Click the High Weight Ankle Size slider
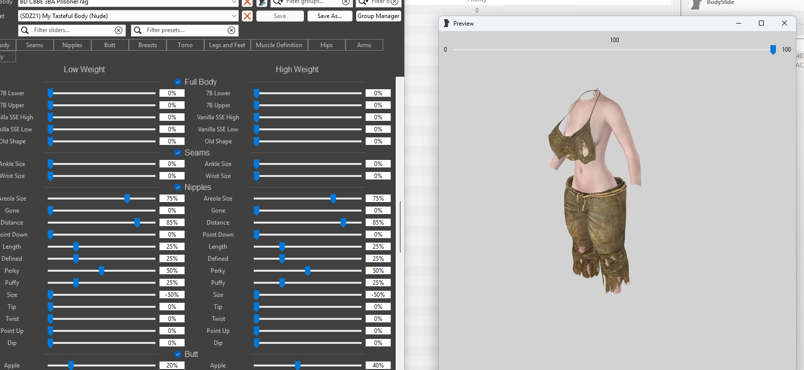Viewport: 804px width, 370px height. pos(307,164)
